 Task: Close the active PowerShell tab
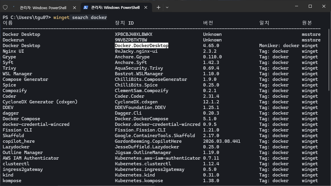coord(147,7)
